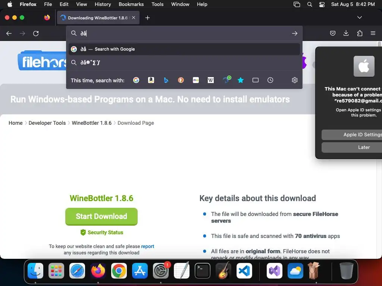The width and height of the screenshot is (382, 286).
Task: Open Launchpad from the Dock
Action: click(x=56, y=271)
